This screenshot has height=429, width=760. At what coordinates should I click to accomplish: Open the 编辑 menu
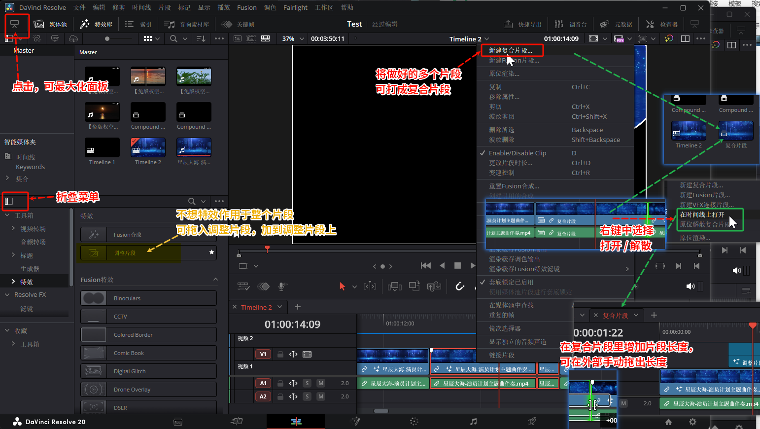pos(99,7)
